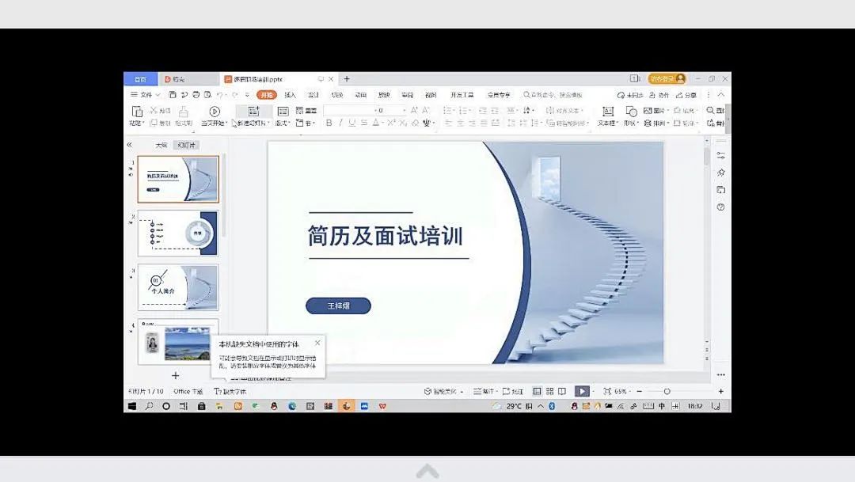Click the Find magnifier icon in ribbon
Image resolution: width=855 pixels, height=482 pixels.
point(710,111)
